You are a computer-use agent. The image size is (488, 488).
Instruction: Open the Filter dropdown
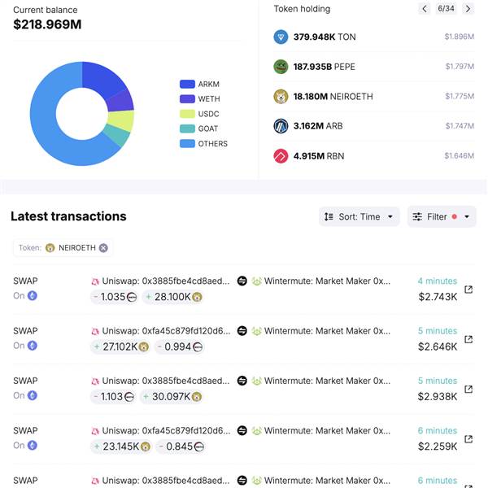pos(442,216)
